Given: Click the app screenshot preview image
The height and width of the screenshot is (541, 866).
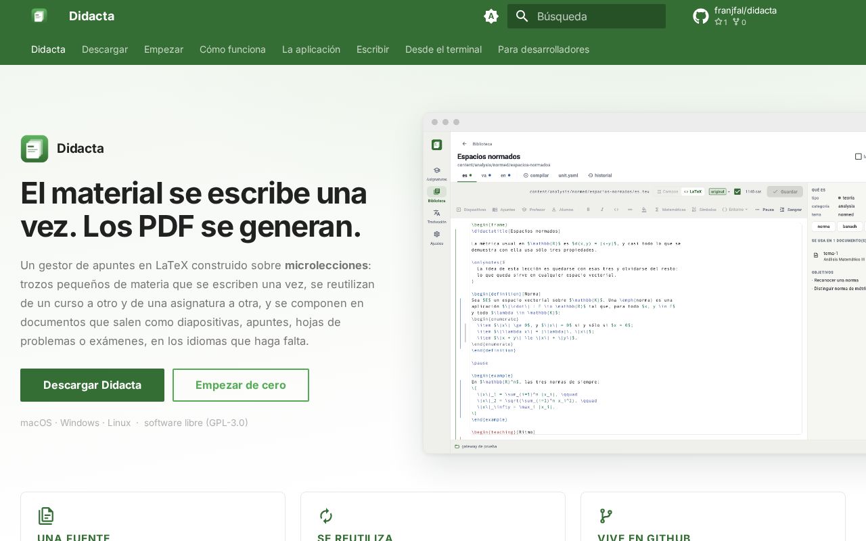Looking at the screenshot, I should pyautogui.click(x=644, y=283).
